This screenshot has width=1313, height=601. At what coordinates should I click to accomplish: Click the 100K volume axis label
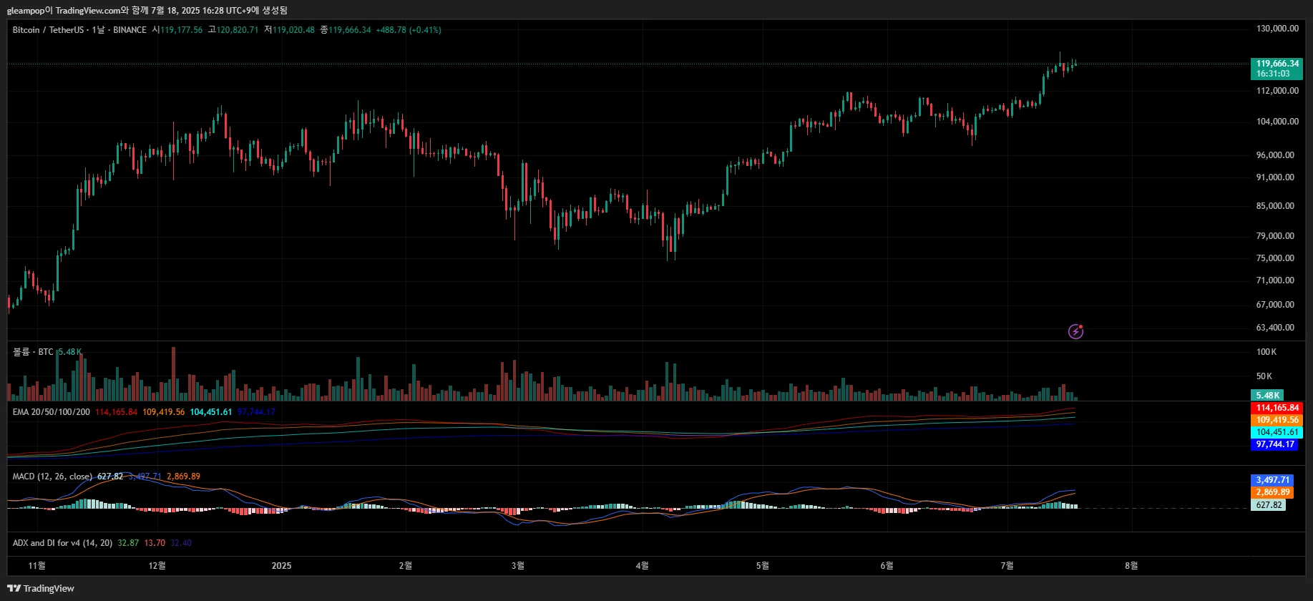1266,352
